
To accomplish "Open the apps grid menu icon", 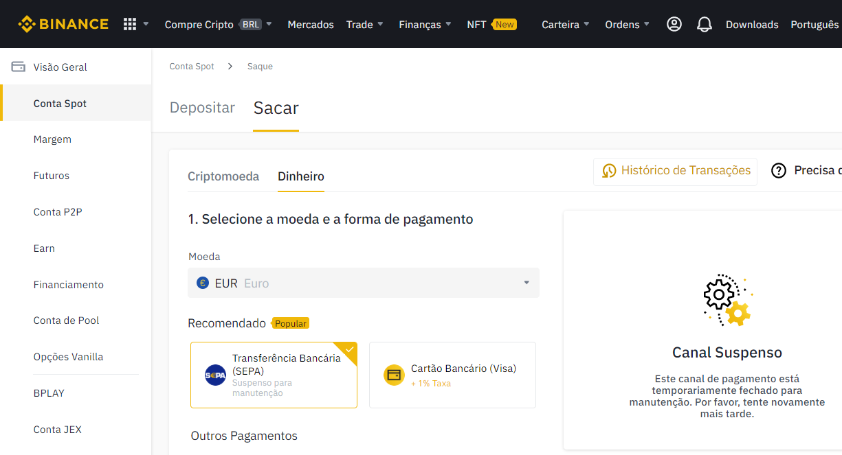I will pyautogui.click(x=130, y=24).
